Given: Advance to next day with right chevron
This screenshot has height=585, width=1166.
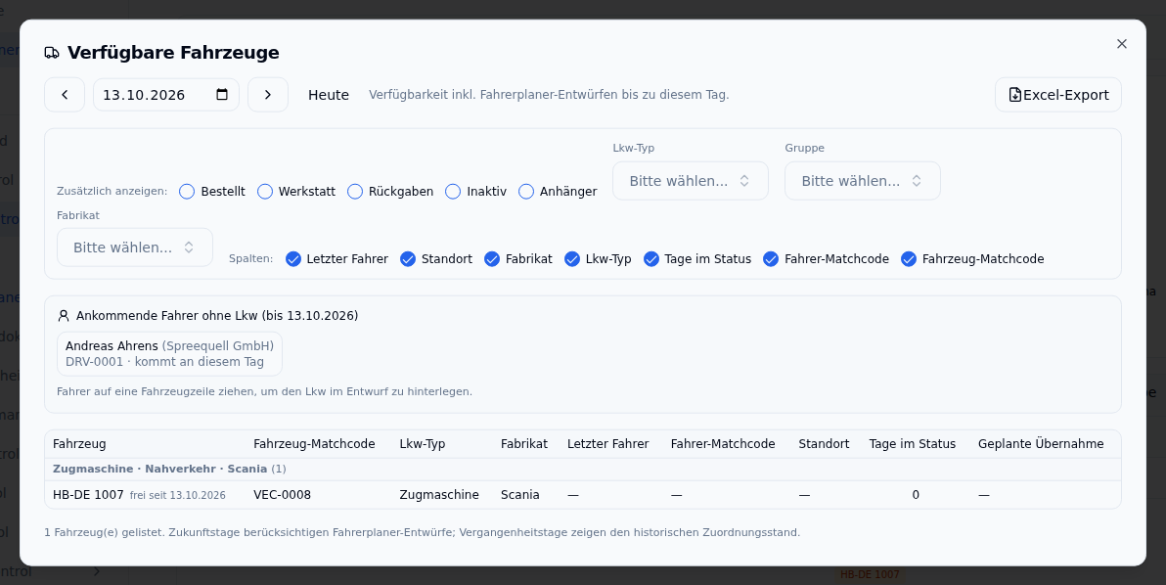Looking at the screenshot, I should 268,95.
